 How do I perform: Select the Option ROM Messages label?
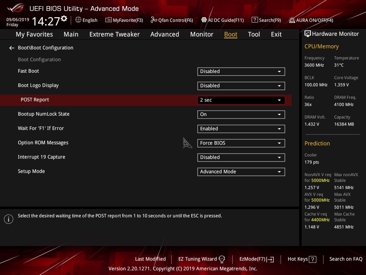point(43,143)
